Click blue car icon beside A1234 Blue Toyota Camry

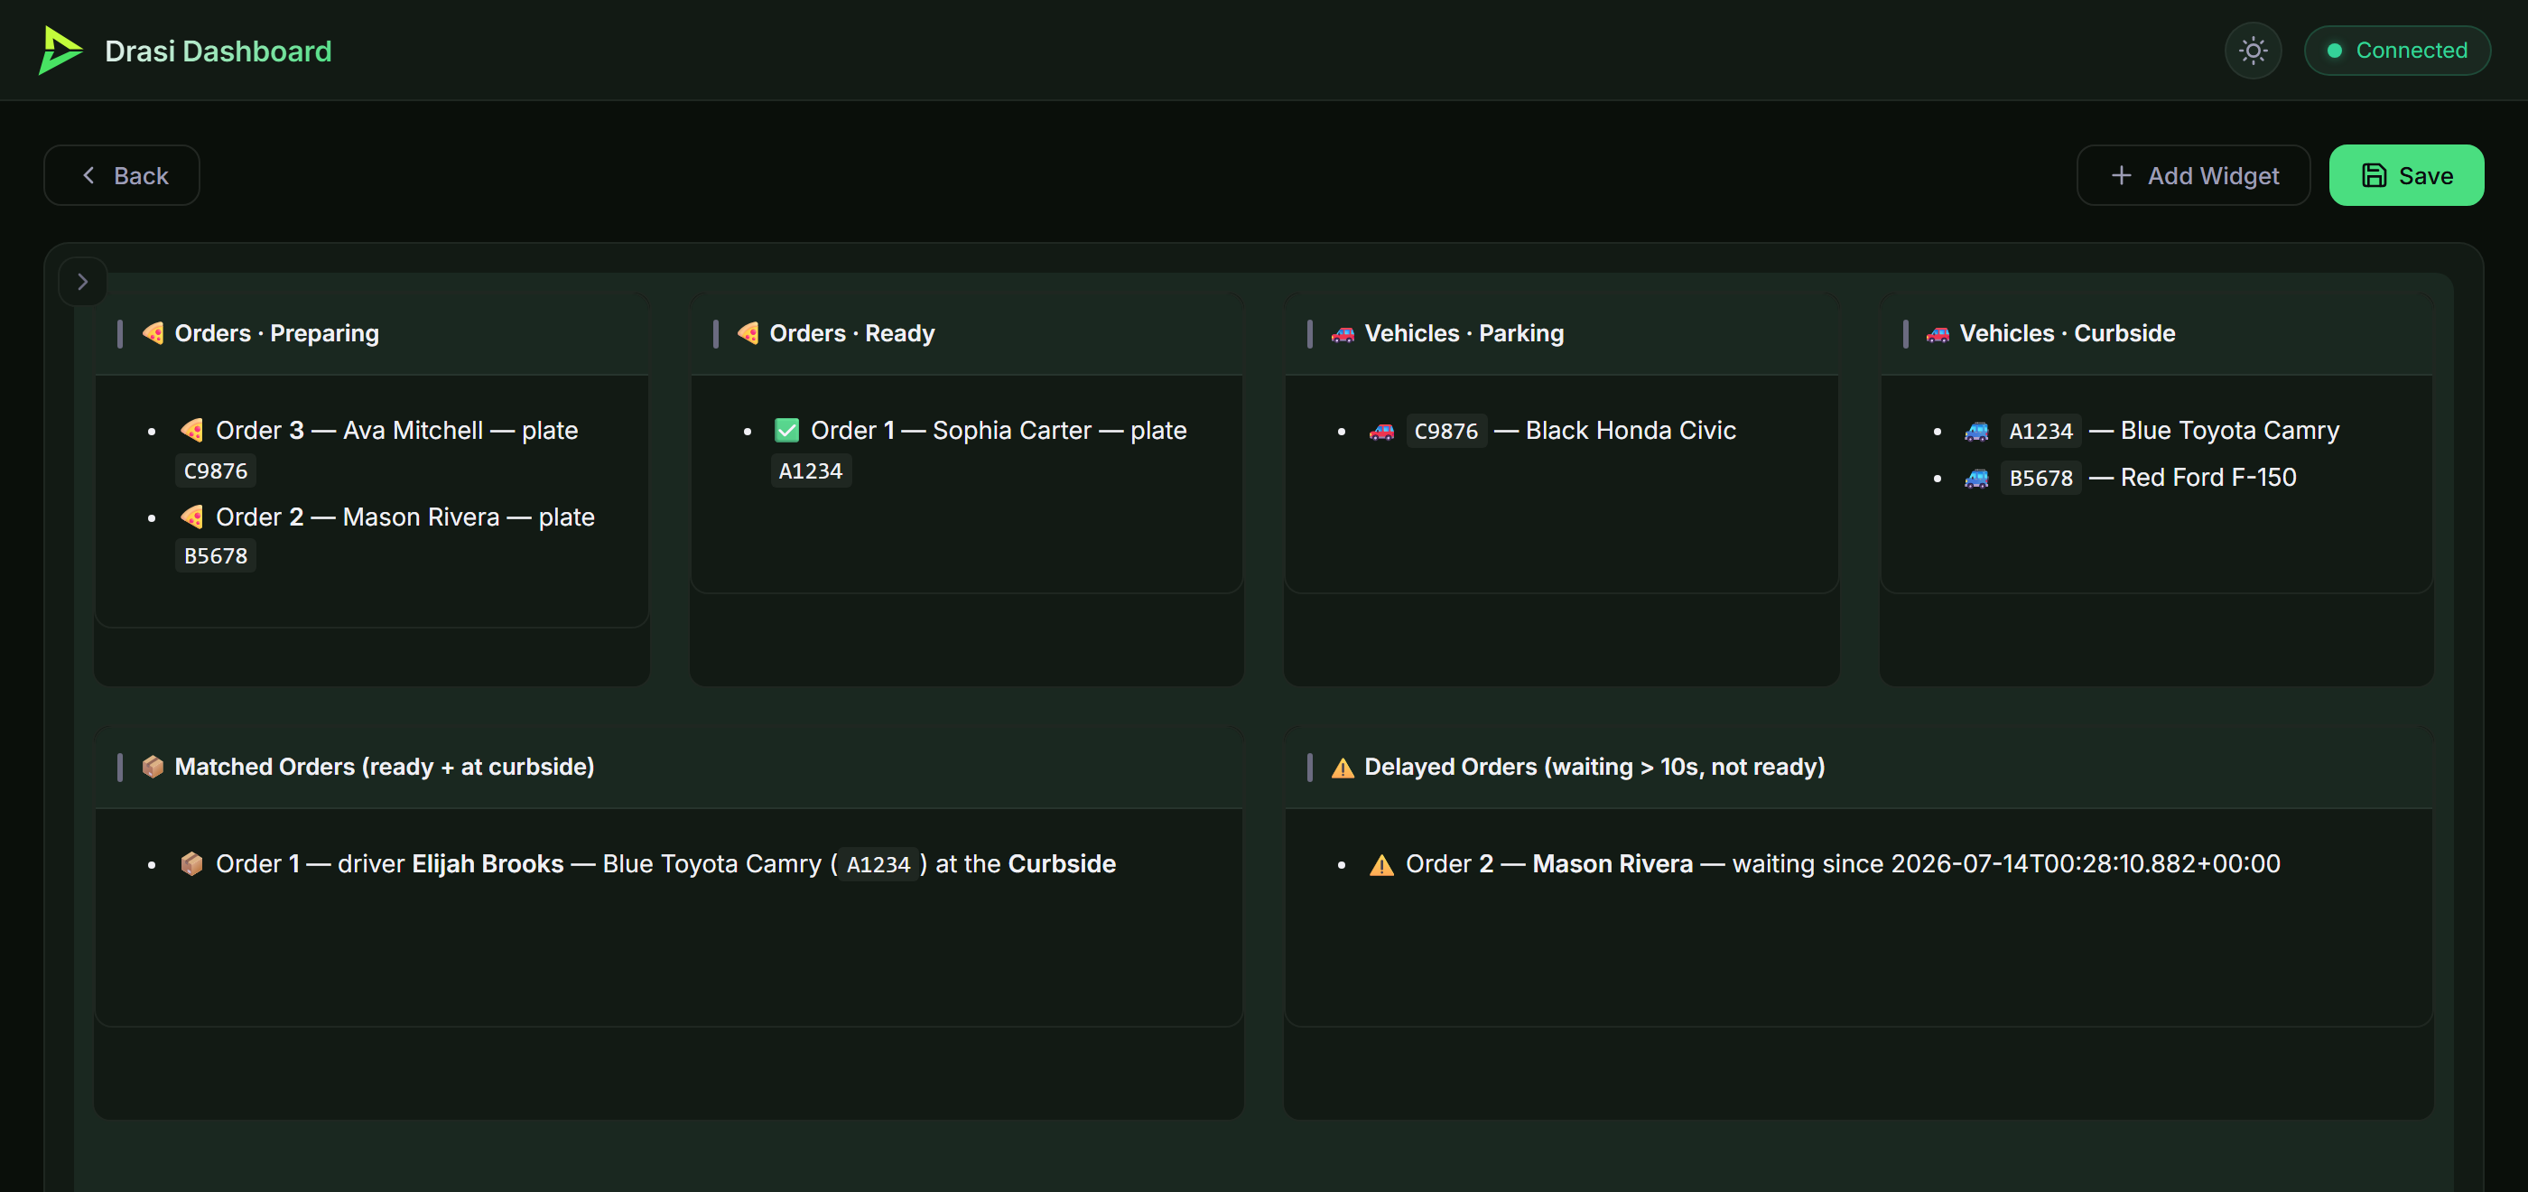(1976, 431)
